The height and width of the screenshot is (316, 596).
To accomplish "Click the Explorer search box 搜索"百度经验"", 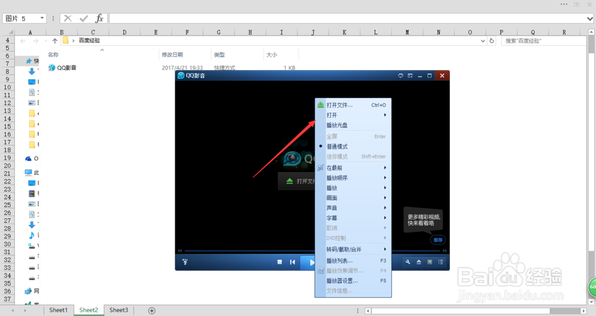I will pos(544,40).
